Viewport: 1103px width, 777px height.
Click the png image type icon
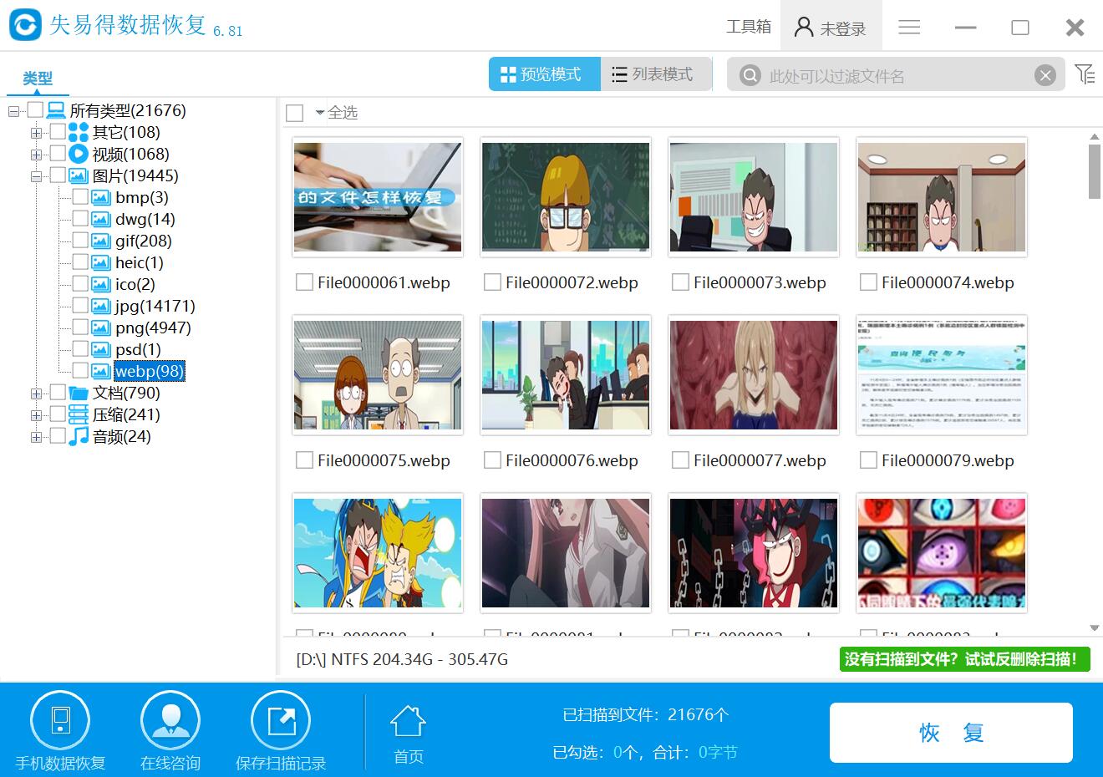101,328
